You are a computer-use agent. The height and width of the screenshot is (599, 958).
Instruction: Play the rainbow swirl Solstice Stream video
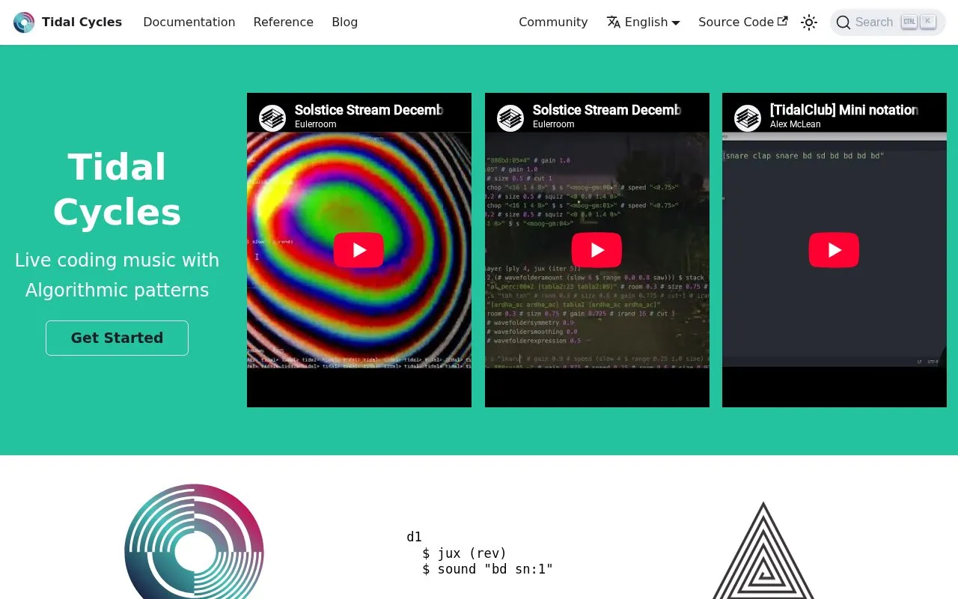pos(359,250)
